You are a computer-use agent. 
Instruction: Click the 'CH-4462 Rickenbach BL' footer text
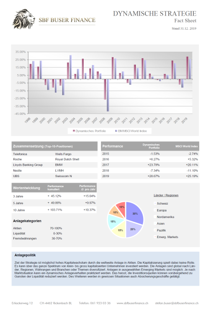coord(56,303)
